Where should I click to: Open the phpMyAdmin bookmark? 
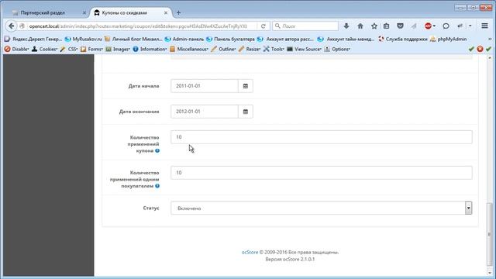click(448, 39)
